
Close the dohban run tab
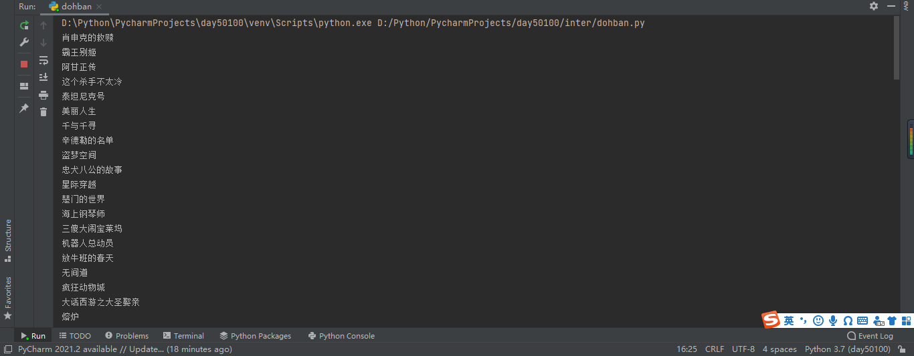[100, 7]
